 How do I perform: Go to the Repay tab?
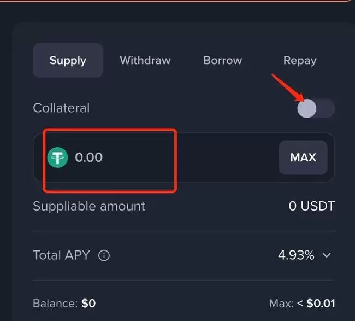300,60
